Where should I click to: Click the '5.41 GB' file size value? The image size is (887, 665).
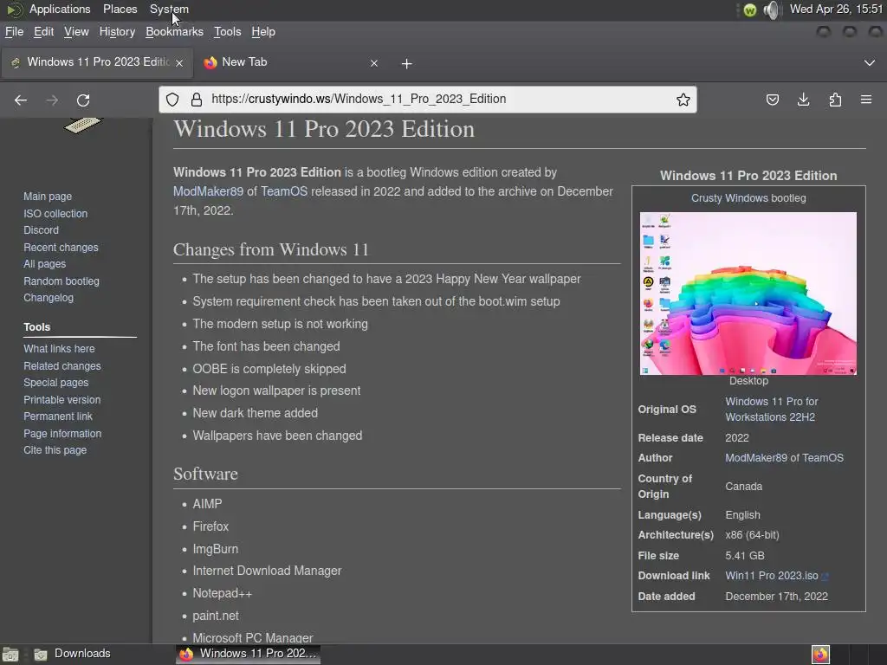[x=744, y=556]
